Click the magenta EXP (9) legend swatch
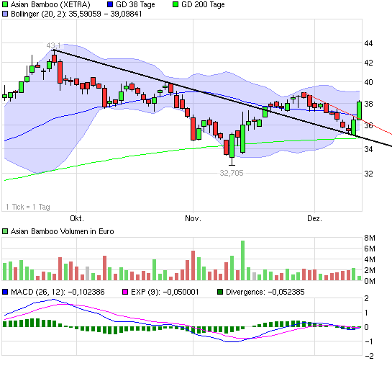This screenshot has height=371, width=392. [125, 292]
